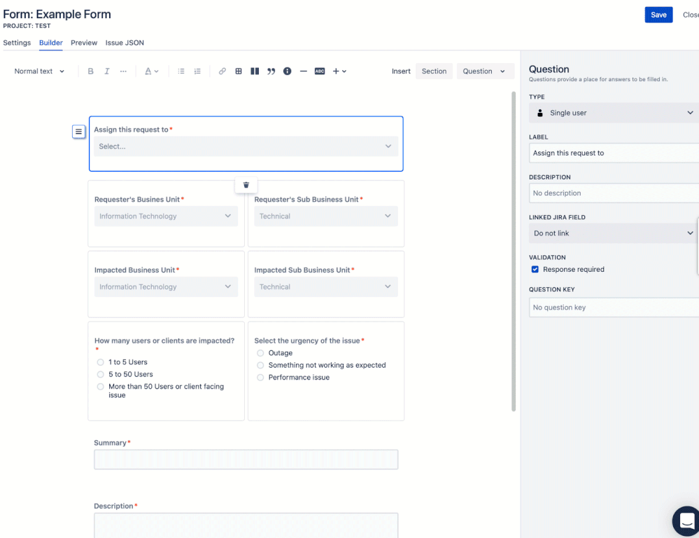
Task: Insert a layout with the columns icon
Action: coord(256,71)
